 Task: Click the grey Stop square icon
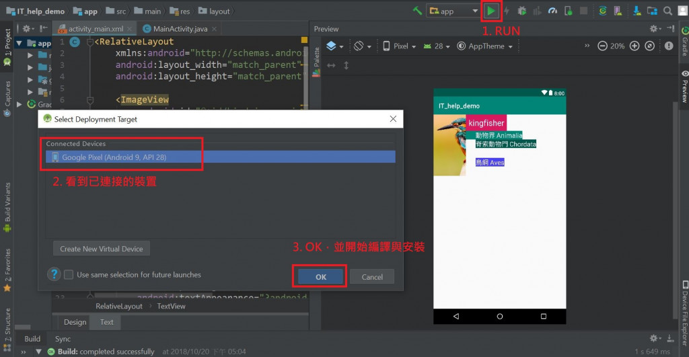[583, 11]
